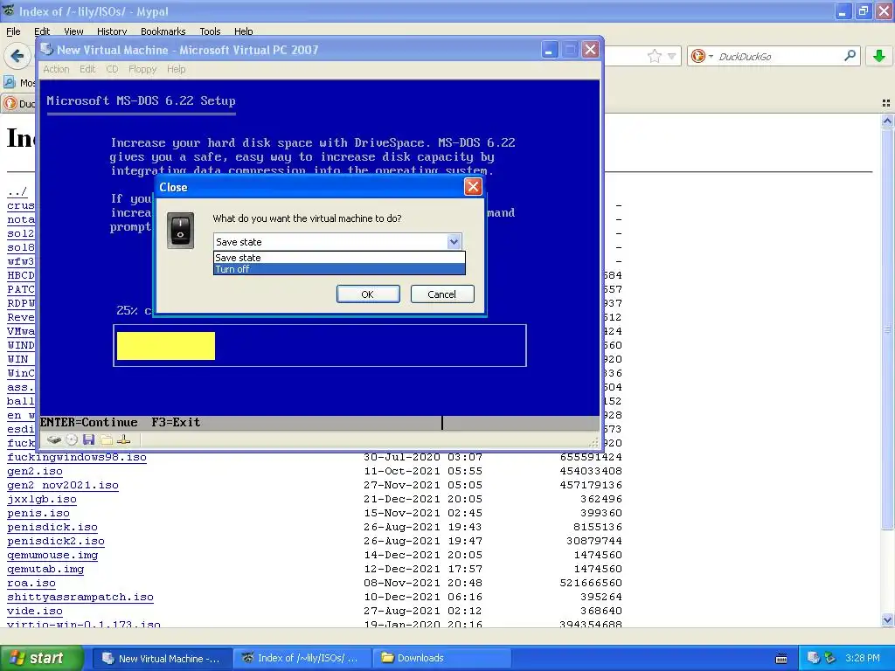Select the Save state combo box field
Viewport: 895px width, 671px height.
(337, 242)
